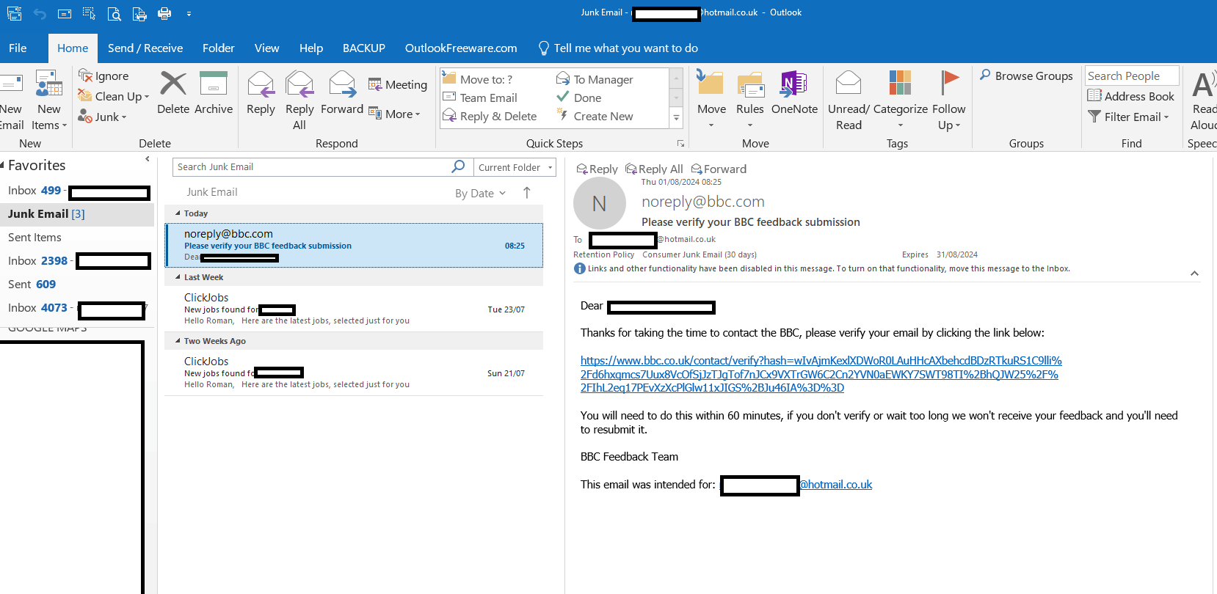
Task: Expand the Quick Steps gallery
Action: (677, 117)
